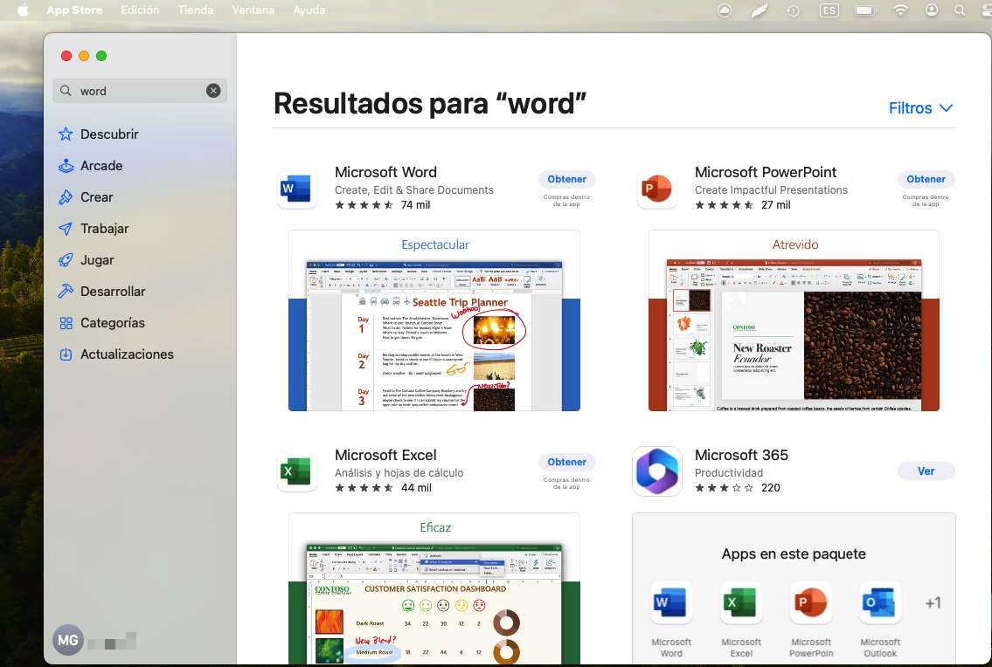Click the Excel icon in the bundle list
992x667 pixels.
[741, 602]
